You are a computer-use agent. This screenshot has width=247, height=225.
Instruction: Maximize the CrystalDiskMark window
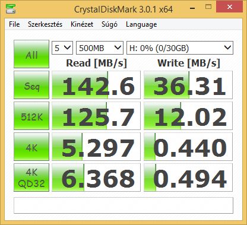tap(208, 7)
